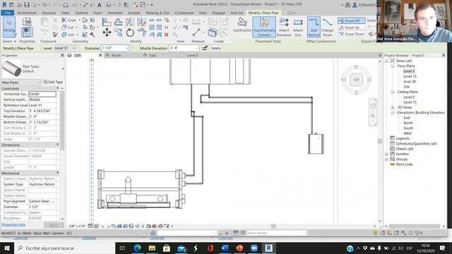Switch to the Architecture ribbon tab
Viewport: 452px width, 254px height.
coord(27,13)
